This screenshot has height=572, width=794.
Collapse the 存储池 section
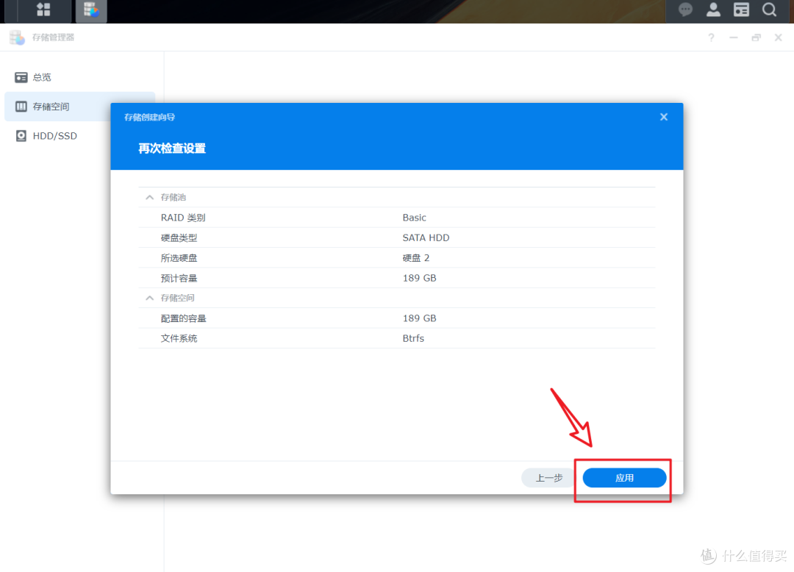click(x=149, y=197)
